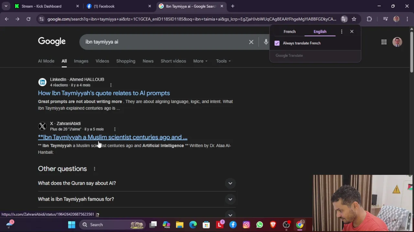Switch translation to the French tab
Image resolution: width=414 pixels, height=232 pixels.
coord(289,32)
